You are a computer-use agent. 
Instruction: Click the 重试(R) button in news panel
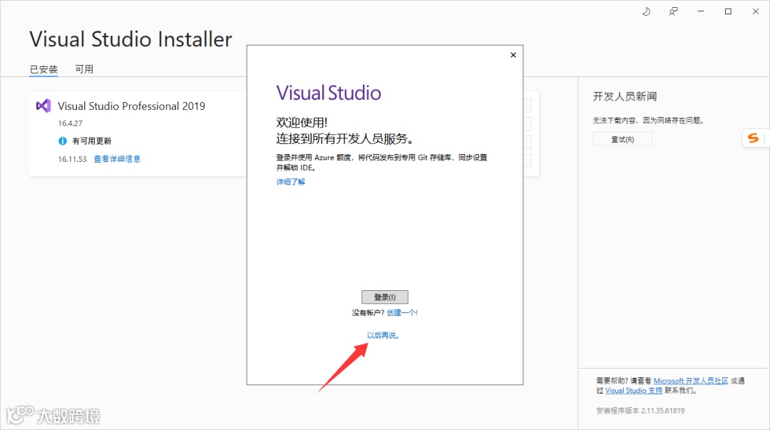[622, 139]
